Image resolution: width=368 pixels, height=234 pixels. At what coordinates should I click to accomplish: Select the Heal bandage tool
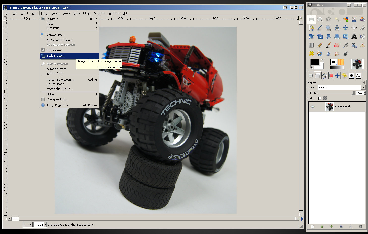[311, 54]
